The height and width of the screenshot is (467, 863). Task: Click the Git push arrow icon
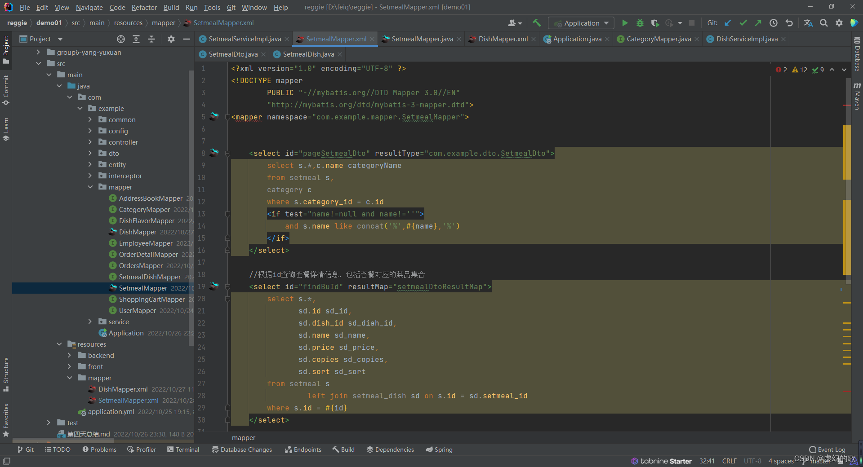[758, 23]
